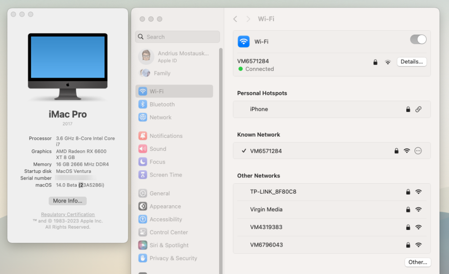Open Appearance settings
The height and width of the screenshot is (274, 449).
[174, 206]
